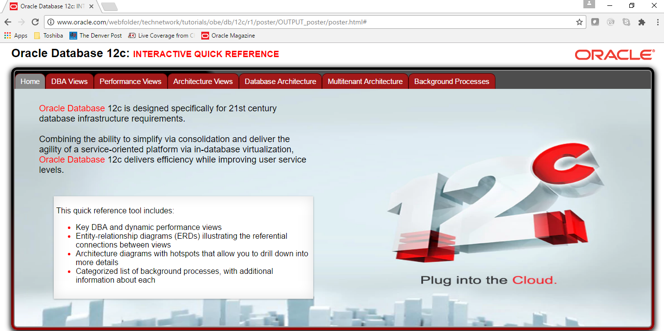Click the "INTERACTIVE QUICK REFERENCE" red subtitle

coord(206,54)
